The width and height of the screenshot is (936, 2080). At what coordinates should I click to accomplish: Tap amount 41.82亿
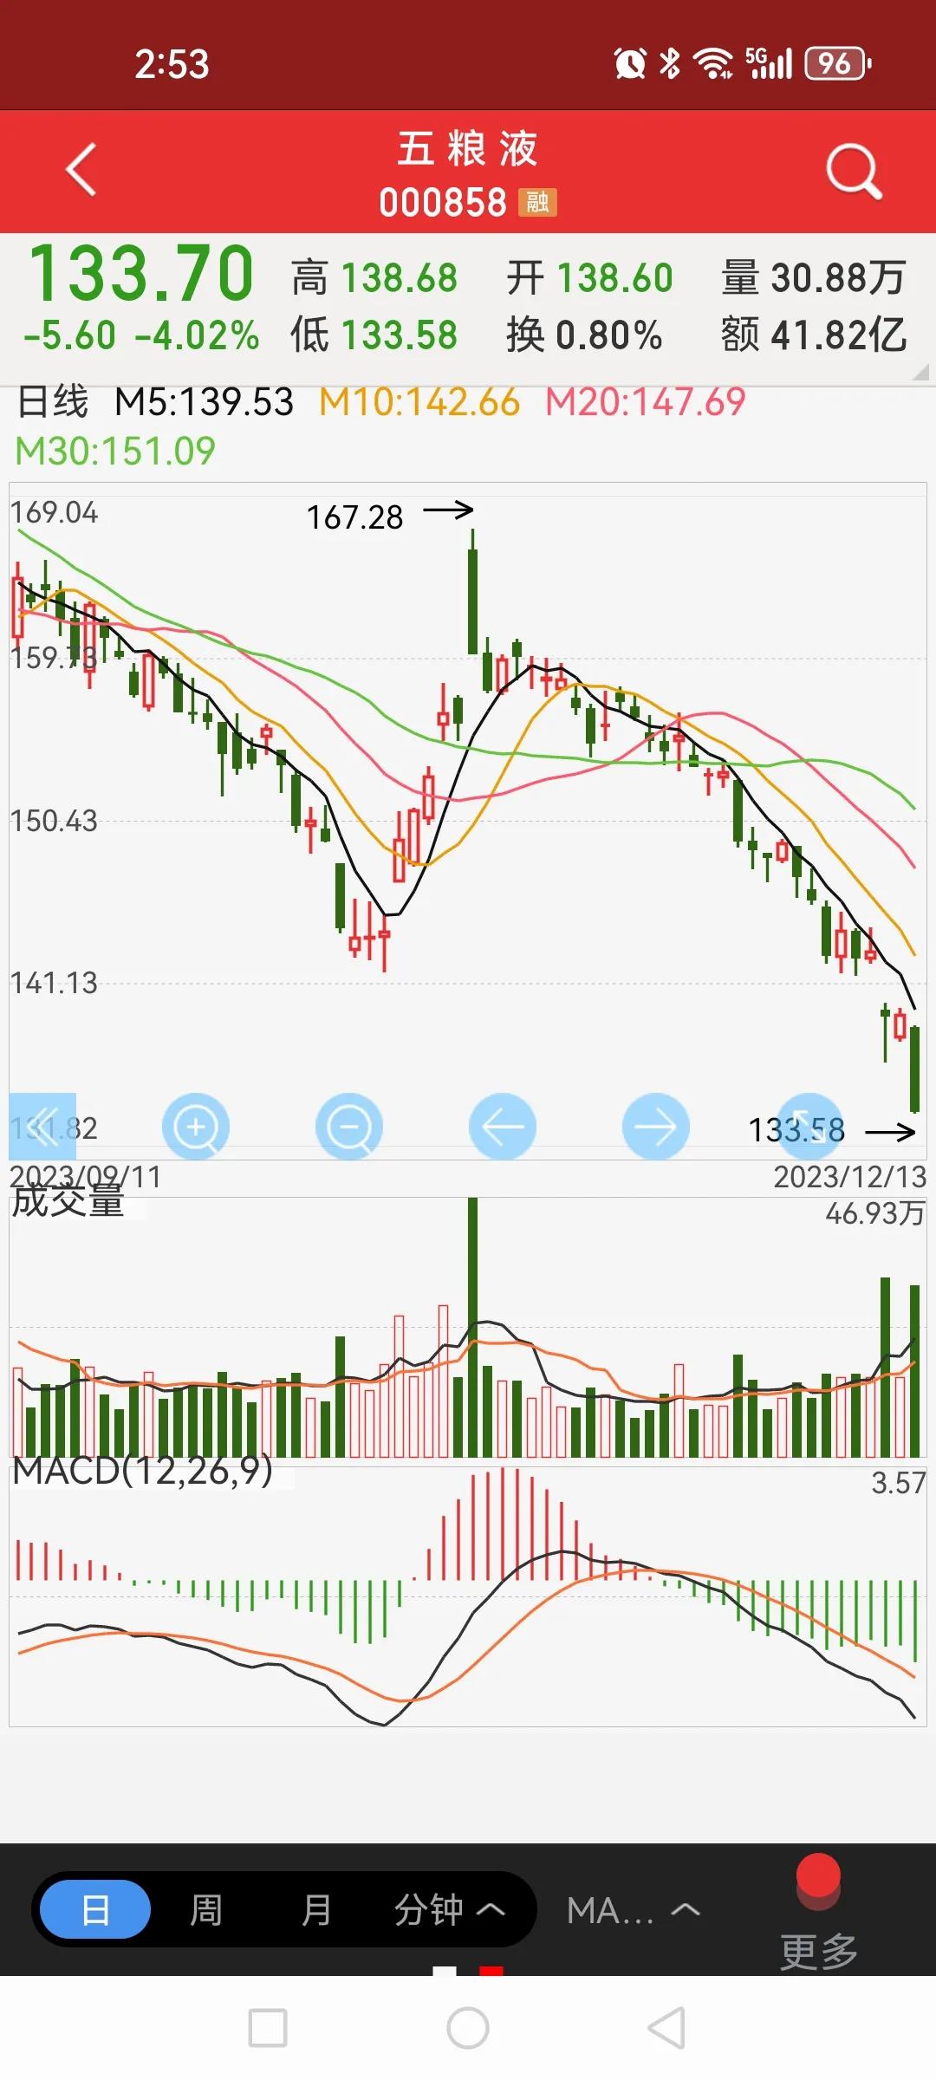point(838,335)
